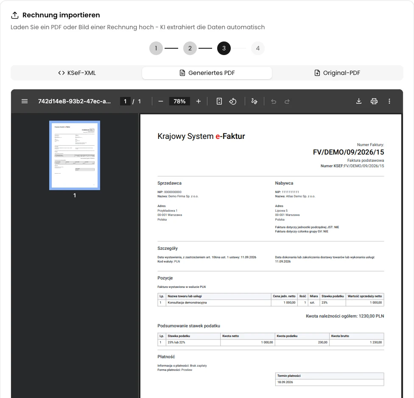Switch to the KSeF-XML tab

coord(77,73)
